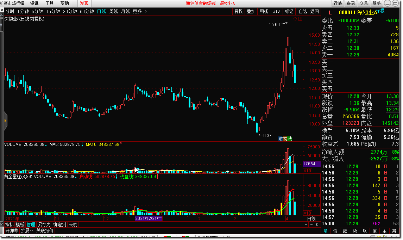Screen dimensions: 403x240
Task: Toggle the 开弹幕 bullet comments
Action: pos(12,230)
